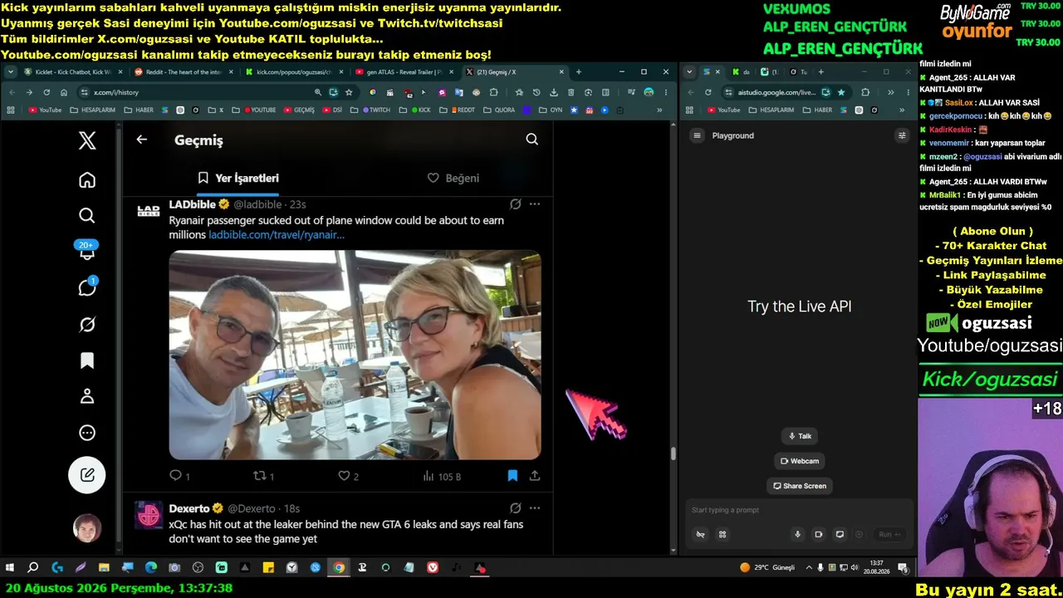Viewport: 1063px width, 598px height.
Task: Open the AI Studio Playground side menu
Action: 698,135
